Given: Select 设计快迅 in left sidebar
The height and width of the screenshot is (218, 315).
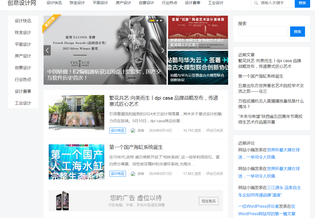Looking at the screenshot, I should 23,21.
